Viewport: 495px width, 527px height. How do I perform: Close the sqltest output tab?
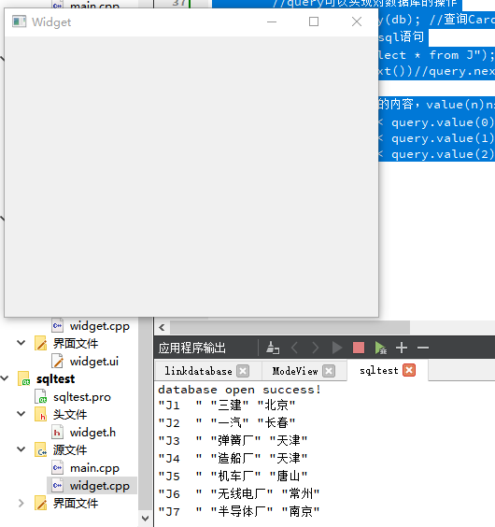tap(409, 370)
